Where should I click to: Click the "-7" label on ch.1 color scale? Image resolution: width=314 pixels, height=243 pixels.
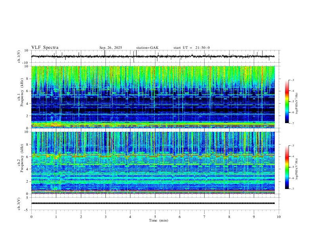[292, 123]
